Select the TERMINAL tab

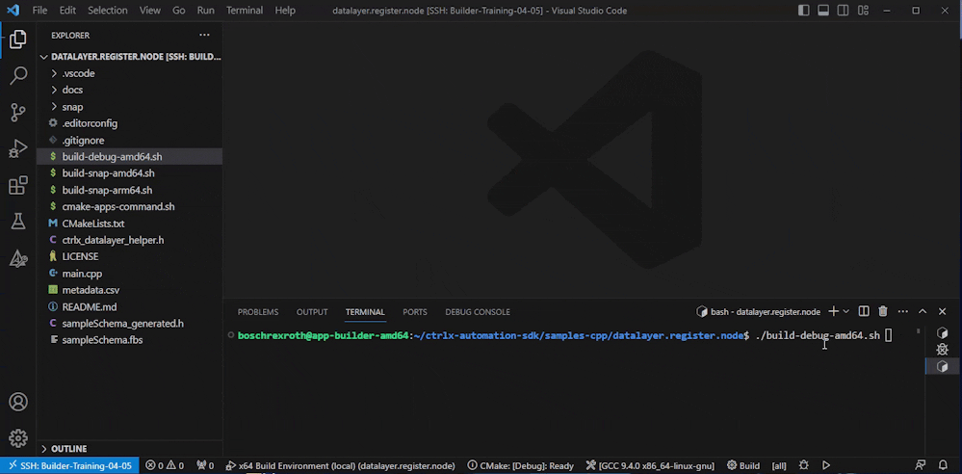365,312
